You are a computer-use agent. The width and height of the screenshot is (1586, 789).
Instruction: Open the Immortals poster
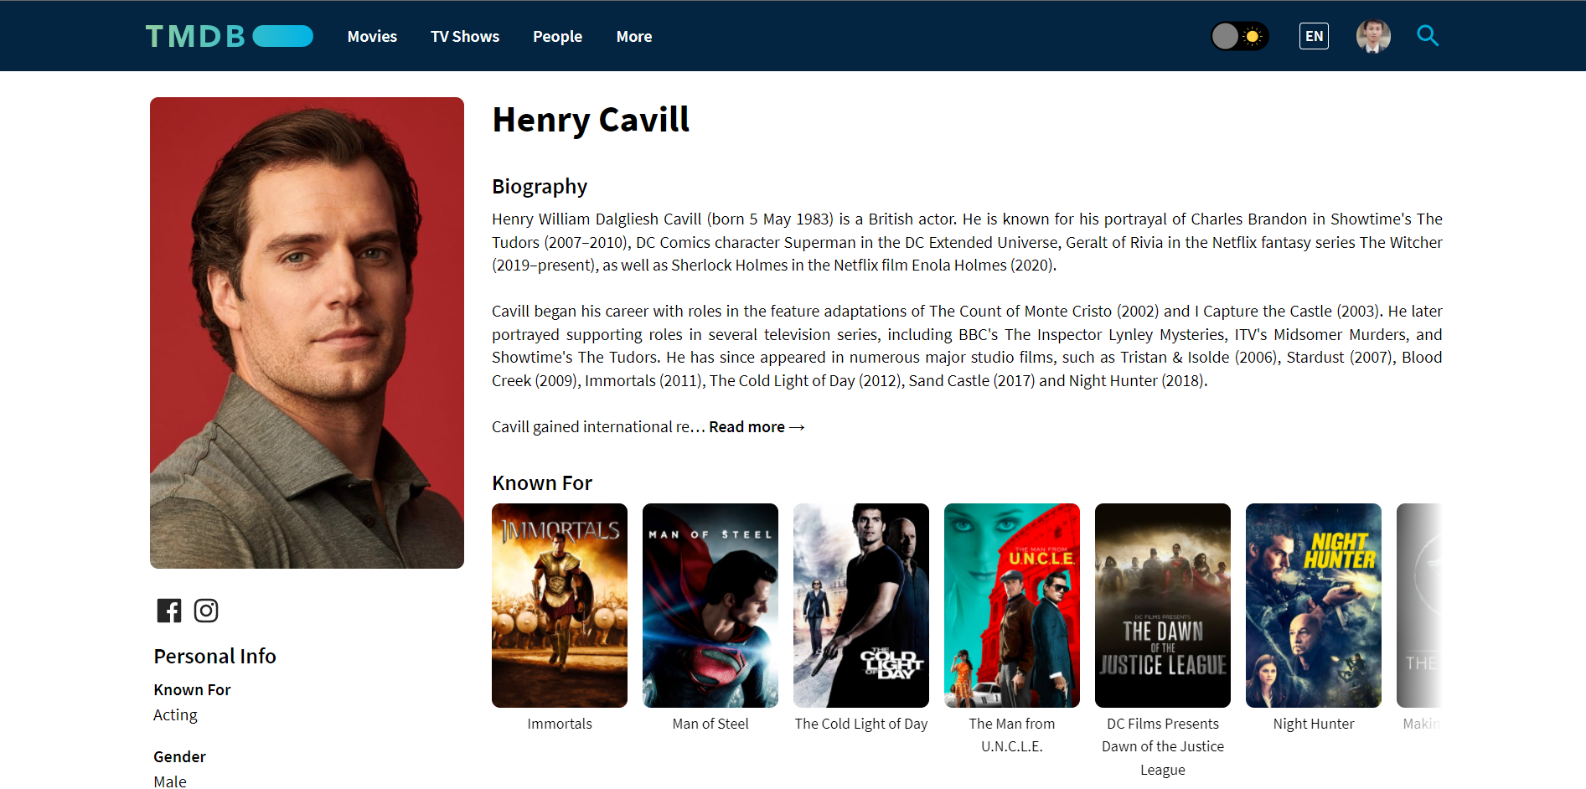[x=560, y=606]
